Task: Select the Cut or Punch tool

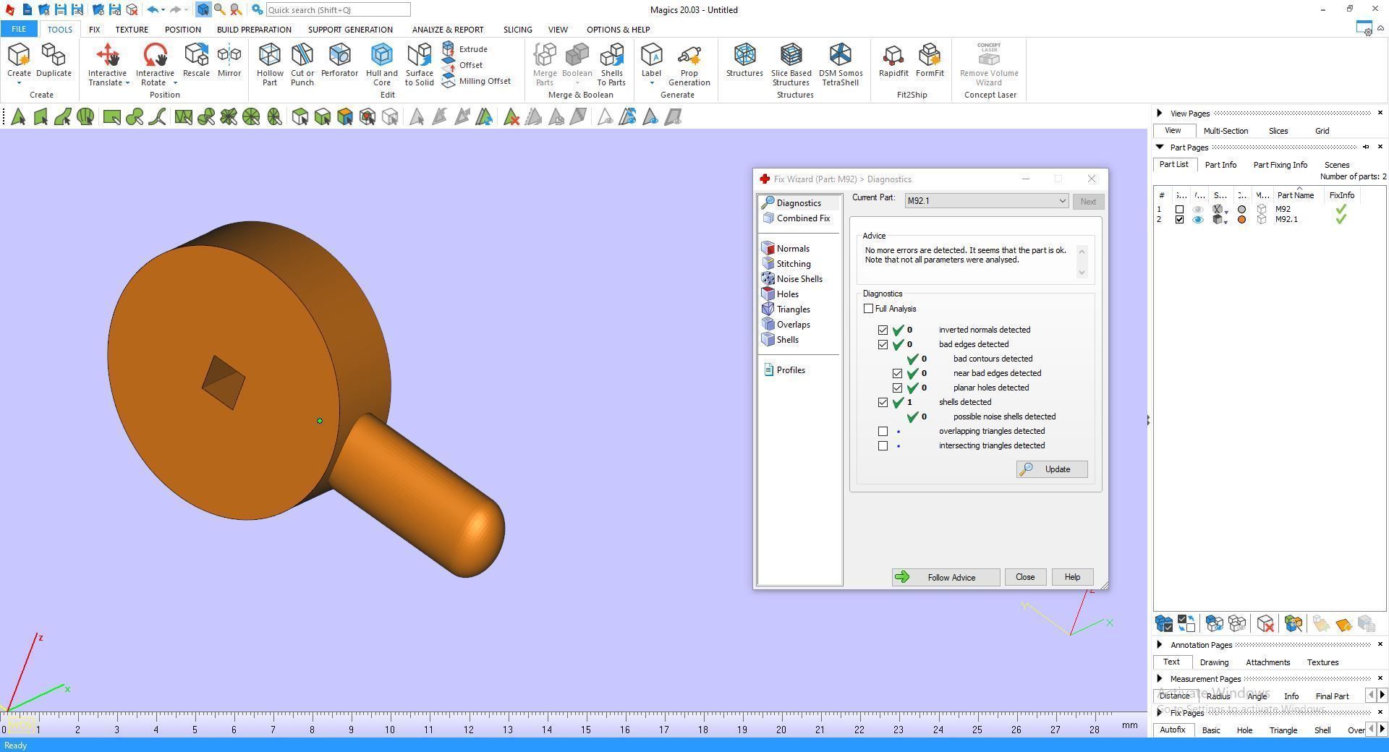Action: click(x=302, y=64)
